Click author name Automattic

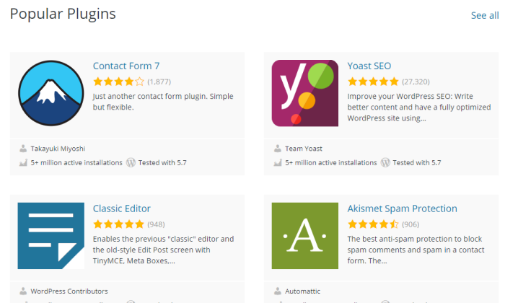point(303,291)
